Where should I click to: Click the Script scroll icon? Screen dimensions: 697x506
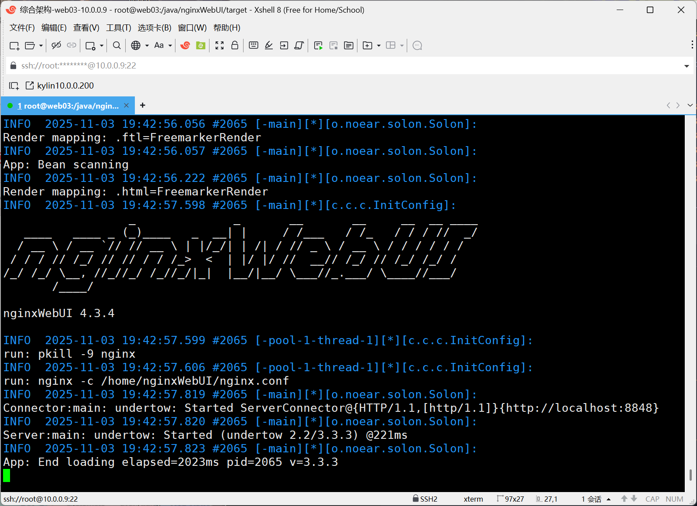(299, 45)
